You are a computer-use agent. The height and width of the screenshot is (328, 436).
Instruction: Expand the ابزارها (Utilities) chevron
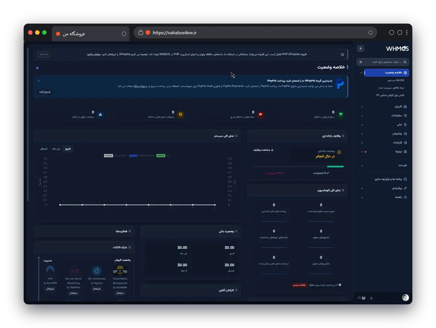362,152
